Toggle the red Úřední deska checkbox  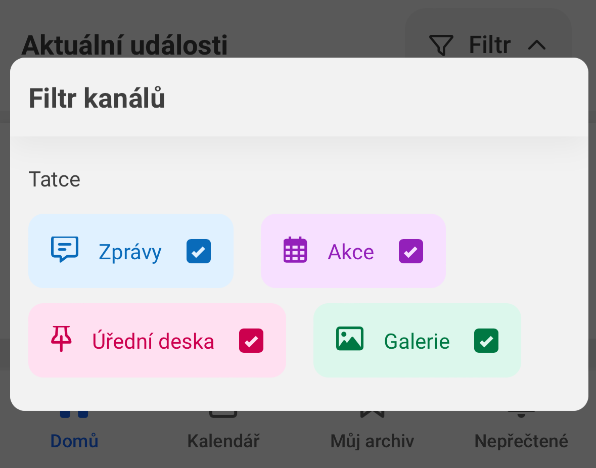[x=251, y=341]
